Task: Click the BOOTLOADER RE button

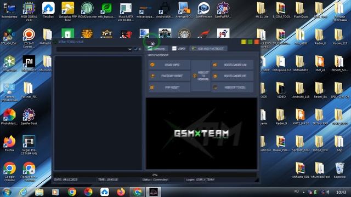Action: (x=233, y=76)
